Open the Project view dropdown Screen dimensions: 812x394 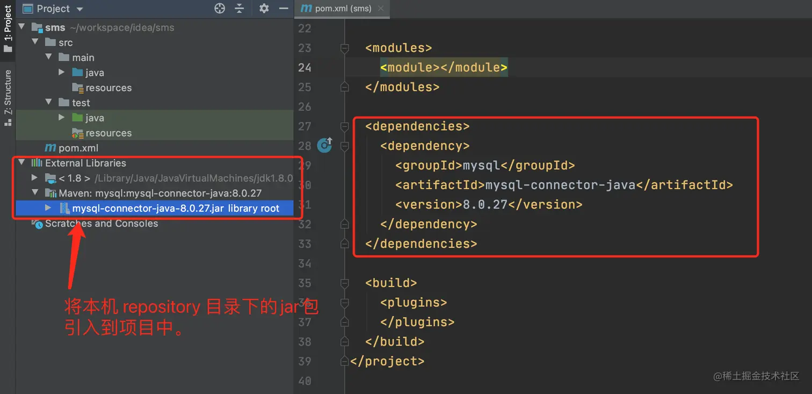(x=80, y=9)
